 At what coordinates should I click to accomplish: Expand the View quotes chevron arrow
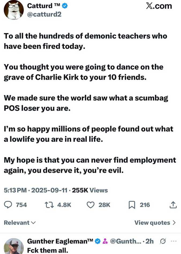click(x=174, y=223)
